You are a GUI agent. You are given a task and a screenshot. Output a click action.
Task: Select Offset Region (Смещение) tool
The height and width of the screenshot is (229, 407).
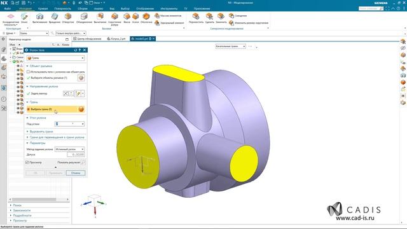(x=238, y=16)
